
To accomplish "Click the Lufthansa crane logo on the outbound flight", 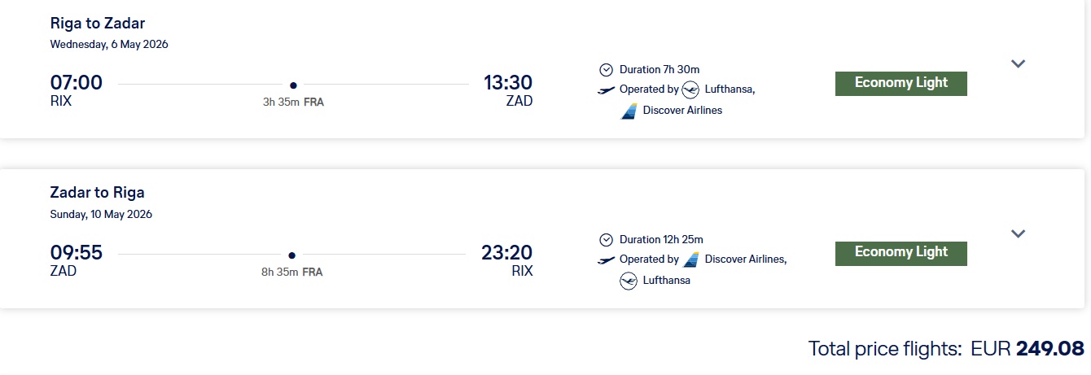I will coord(690,89).
